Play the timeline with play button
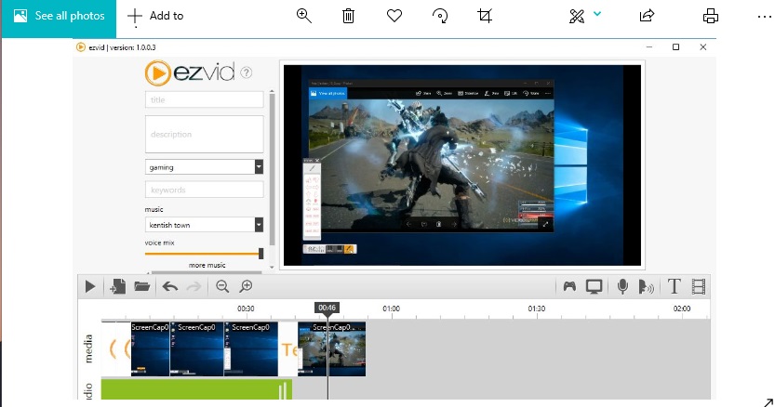 click(x=90, y=286)
